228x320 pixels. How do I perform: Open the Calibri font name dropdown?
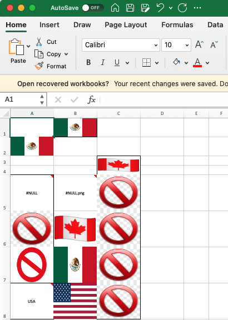[x=121, y=45]
